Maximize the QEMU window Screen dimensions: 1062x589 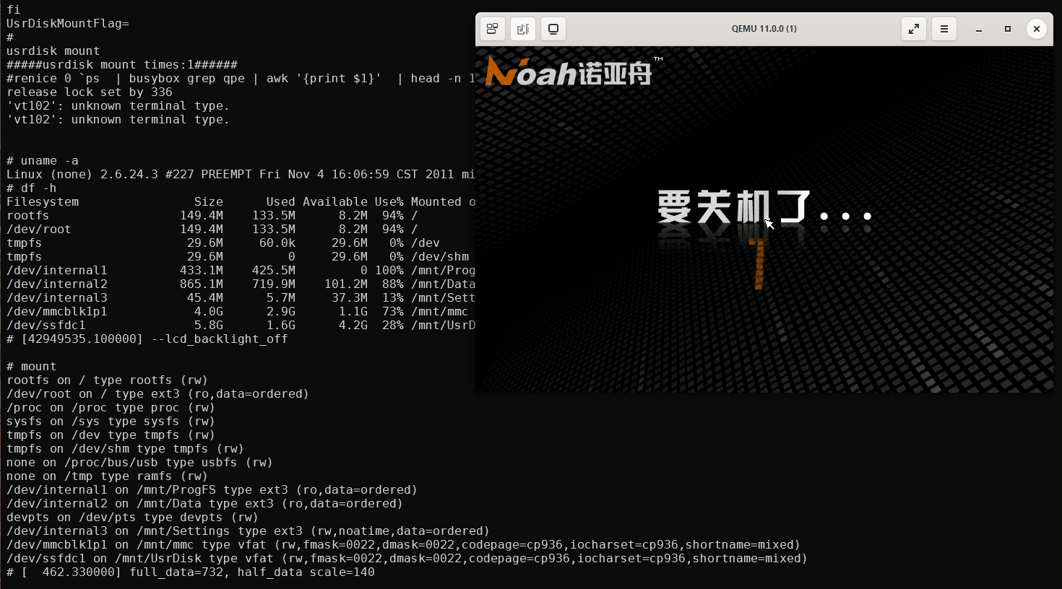point(1008,29)
